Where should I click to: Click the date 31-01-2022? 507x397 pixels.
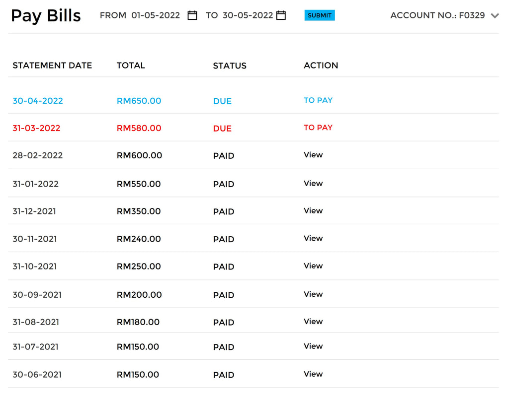click(x=36, y=184)
